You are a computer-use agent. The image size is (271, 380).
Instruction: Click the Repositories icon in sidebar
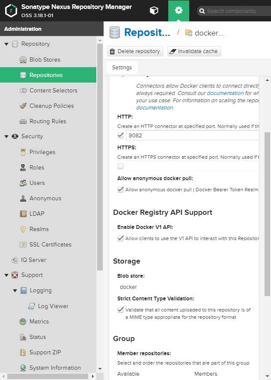(23, 75)
